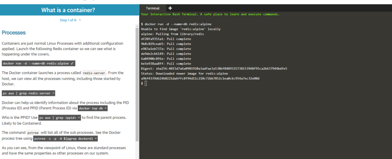Click the checkmark on the docker run command
The width and height of the screenshot is (392, 159).
[72, 63]
